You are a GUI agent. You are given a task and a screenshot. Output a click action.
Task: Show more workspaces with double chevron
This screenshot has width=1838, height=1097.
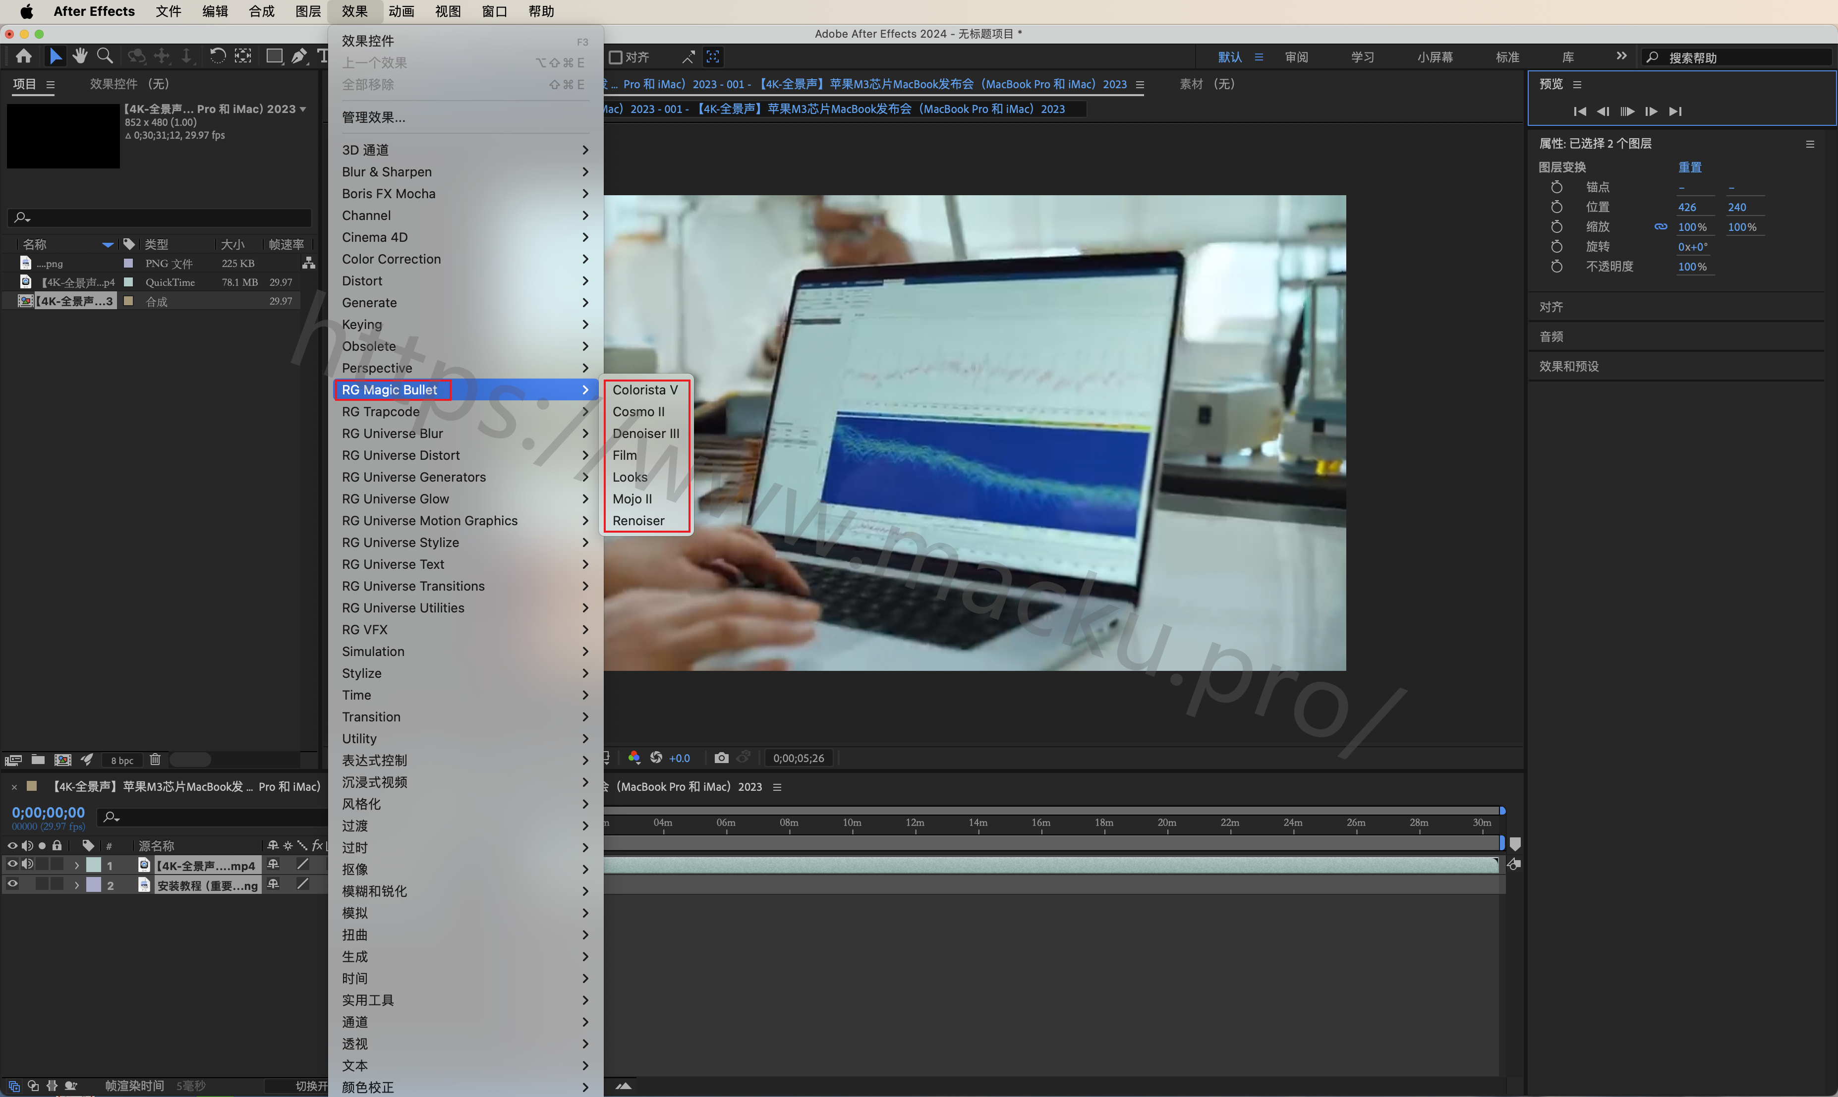point(1621,56)
